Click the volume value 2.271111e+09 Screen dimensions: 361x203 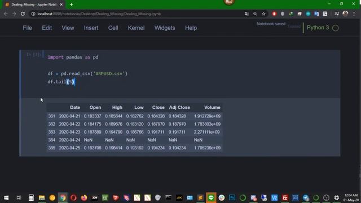(x=207, y=132)
